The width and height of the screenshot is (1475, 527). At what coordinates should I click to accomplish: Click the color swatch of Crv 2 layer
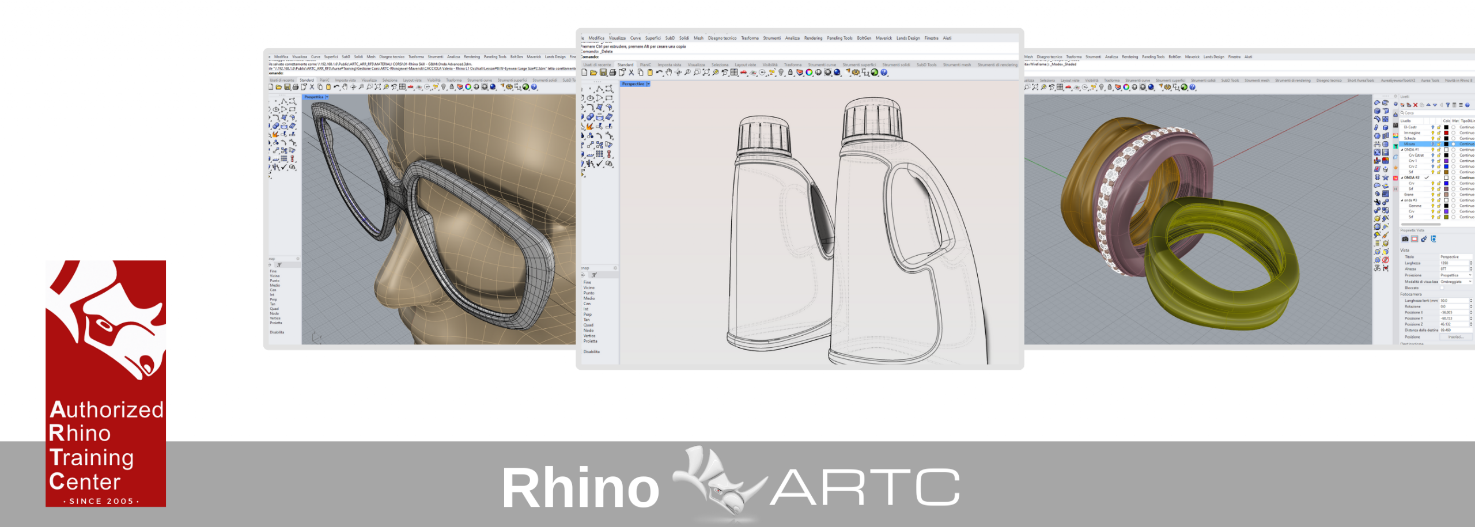(x=1446, y=166)
